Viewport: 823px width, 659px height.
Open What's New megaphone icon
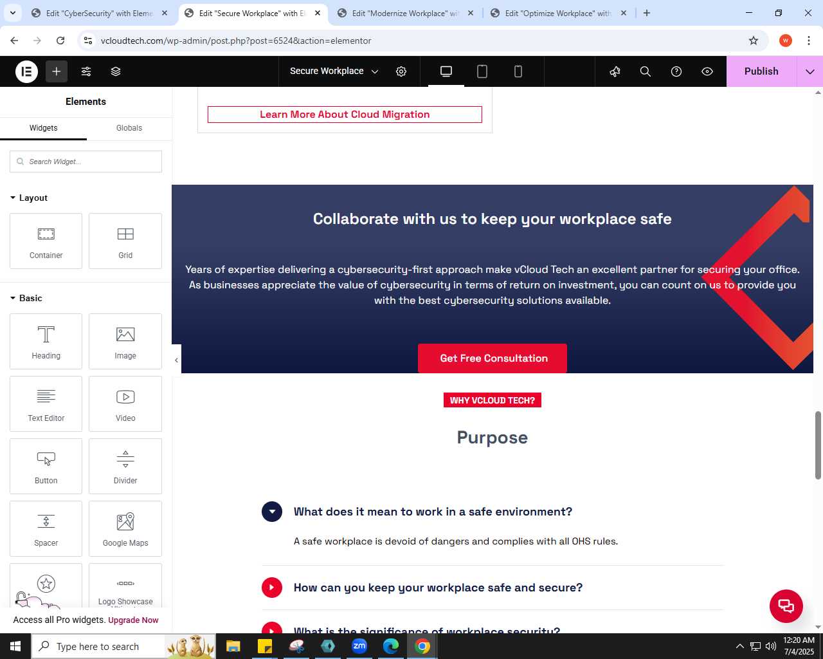click(615, 71)
